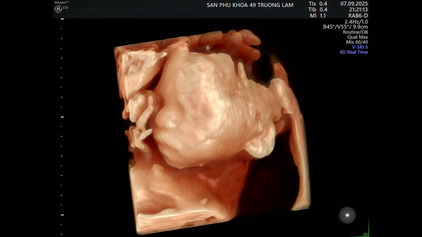Screen dimensions: 422x237
Task: Click the 2.4Hz/1.0 volume rate readout
Action: [356, 21]
